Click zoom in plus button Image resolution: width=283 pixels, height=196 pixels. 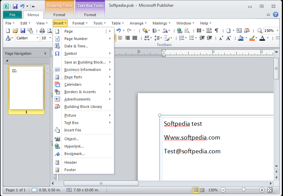[x=262, y=190]
